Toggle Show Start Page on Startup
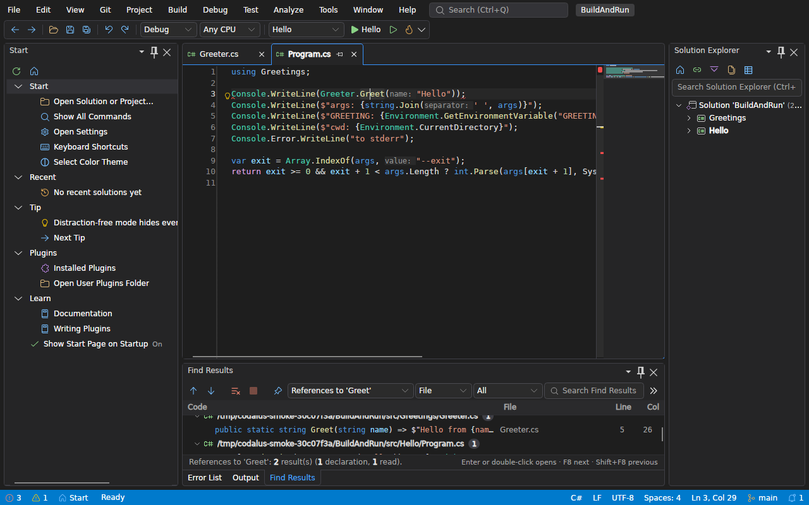The height and width of the screenshot is (505, 809). click(x=96, y=344)
